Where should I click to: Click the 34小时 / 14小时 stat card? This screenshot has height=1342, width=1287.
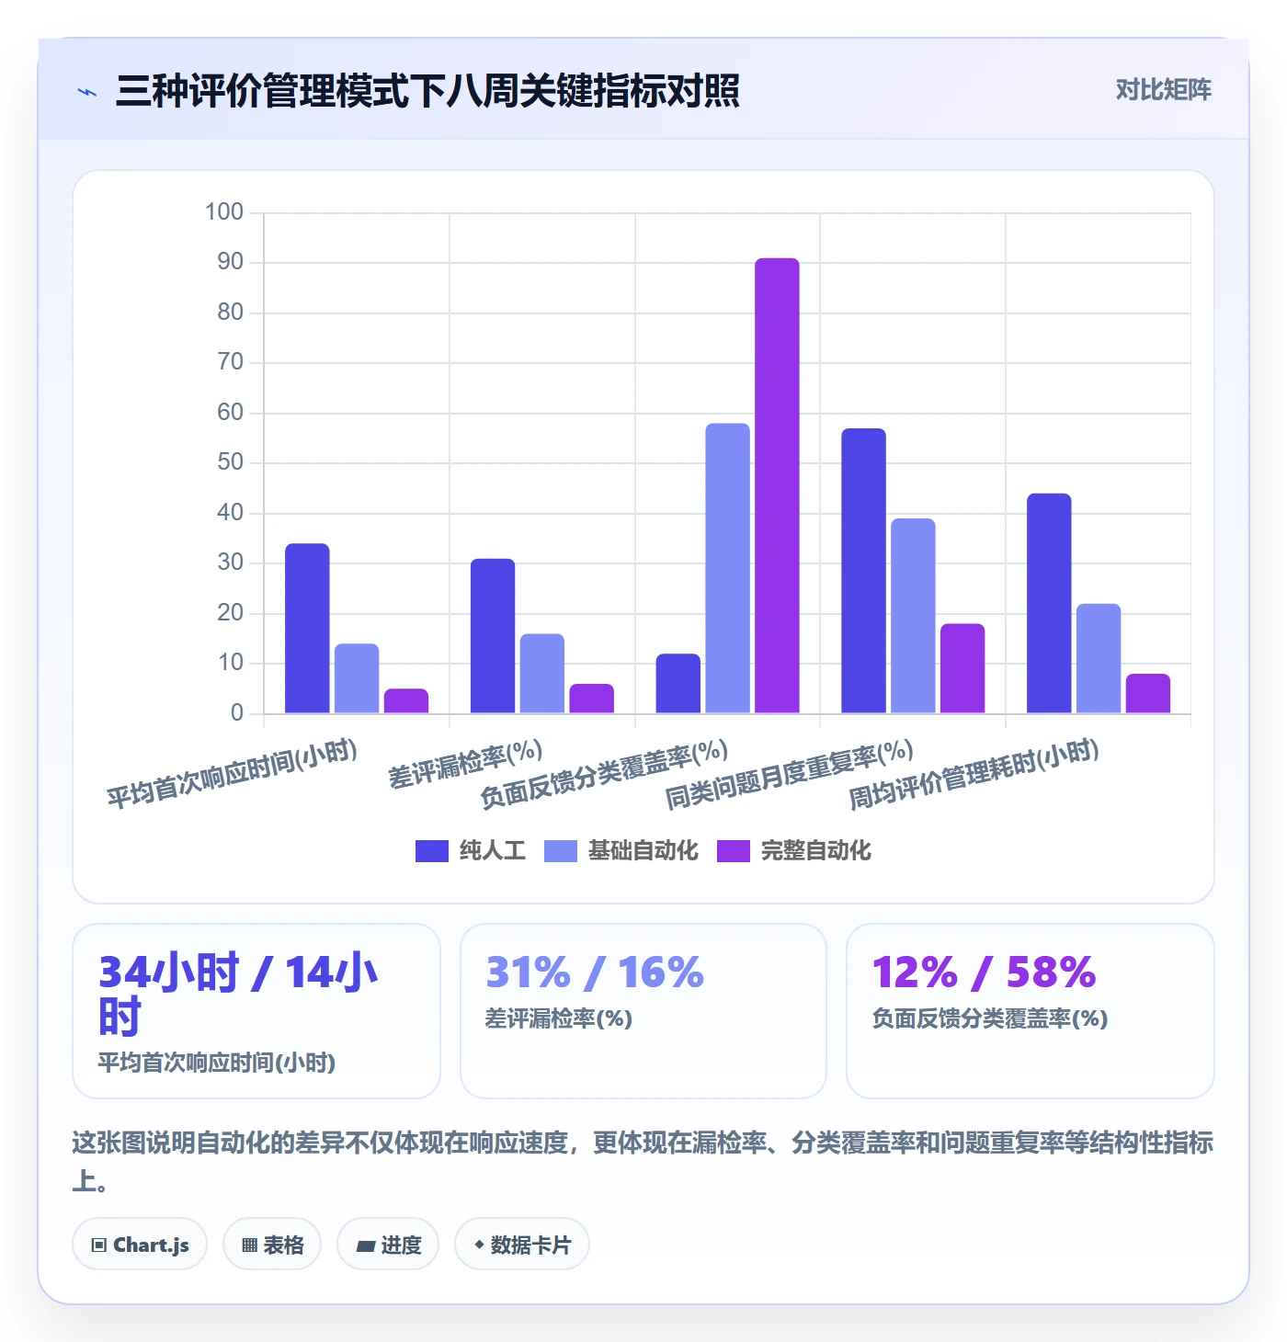(x=256, y=1011)
